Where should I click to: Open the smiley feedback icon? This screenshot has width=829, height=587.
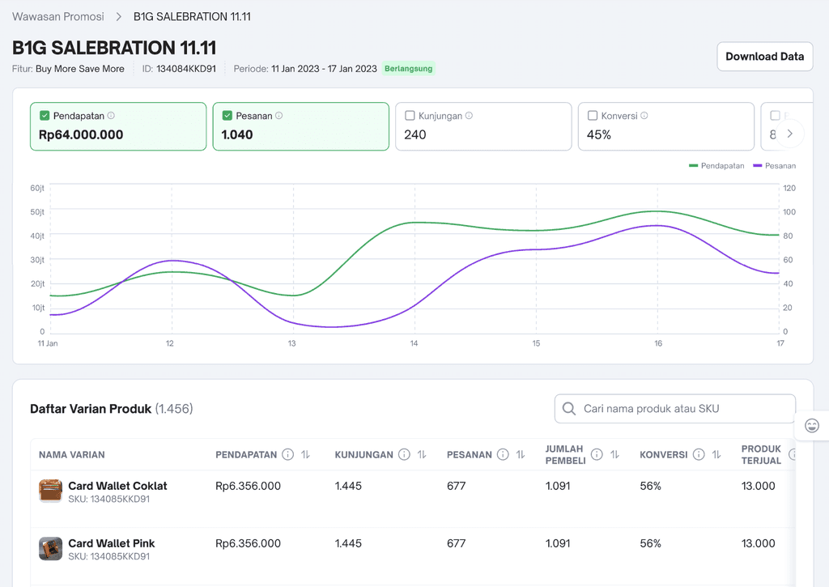click(811, 425)
